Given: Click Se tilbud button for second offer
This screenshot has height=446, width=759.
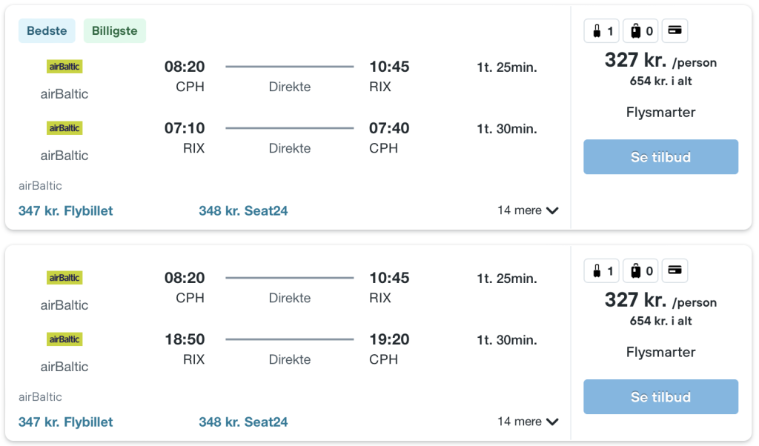Looking at the screenshot, I should click(660, 397).
